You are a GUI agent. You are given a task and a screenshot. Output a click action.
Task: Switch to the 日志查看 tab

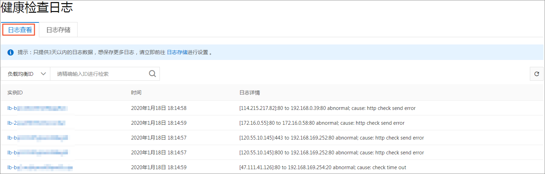[20, 30]
